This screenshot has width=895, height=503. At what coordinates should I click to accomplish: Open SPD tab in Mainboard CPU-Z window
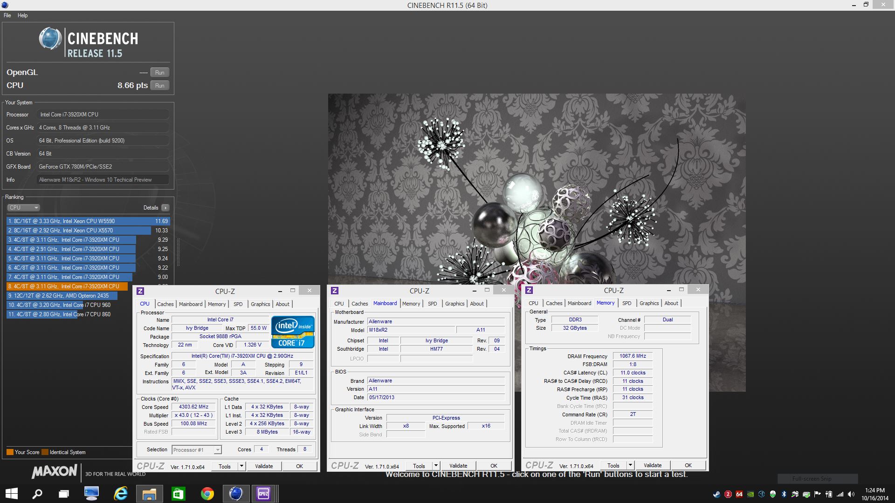coord(433,304)
